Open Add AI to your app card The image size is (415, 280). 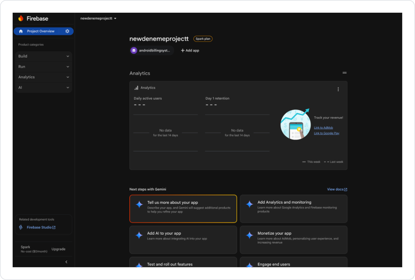(x=183, y=240)
